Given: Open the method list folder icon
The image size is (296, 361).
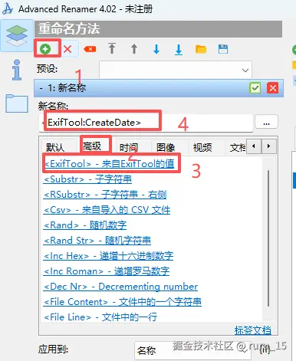Looking at the screenshot, I should pyautogui.click(x=201, y=49).
